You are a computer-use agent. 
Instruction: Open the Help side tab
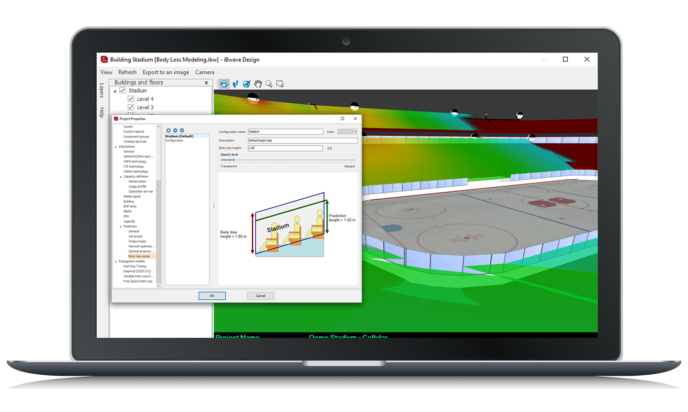[x=102, y=112]
